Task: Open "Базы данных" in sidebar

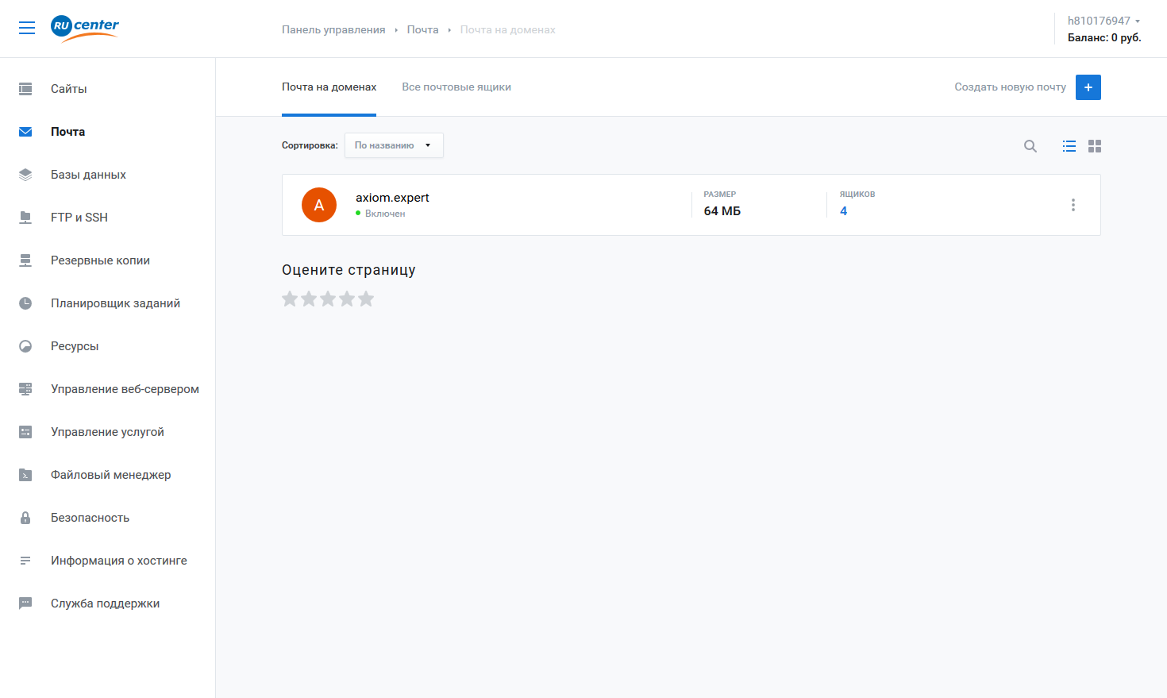Action: pos(88,175)
